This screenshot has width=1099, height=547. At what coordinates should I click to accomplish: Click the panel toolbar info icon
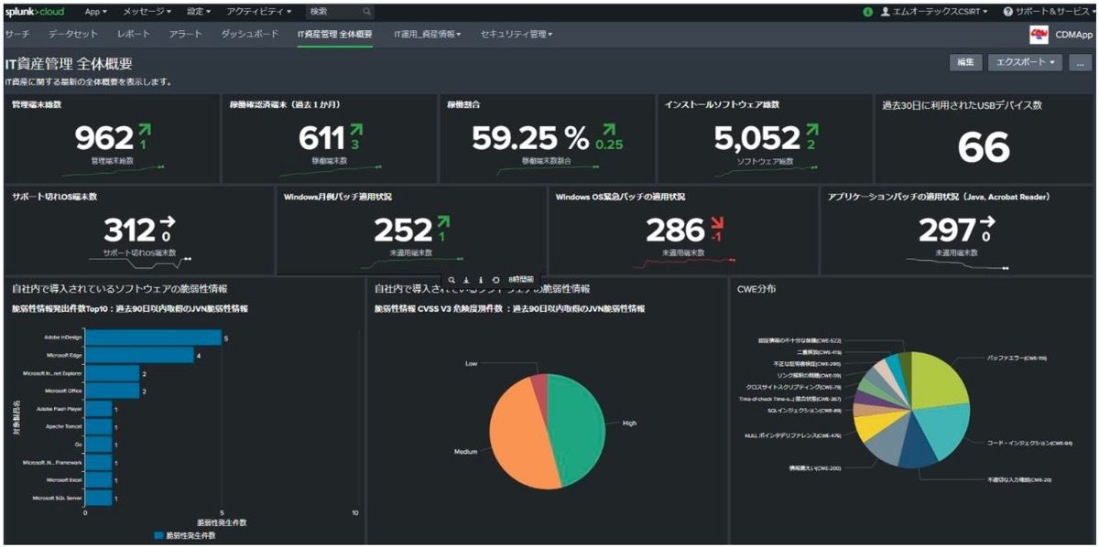[481, 279]
